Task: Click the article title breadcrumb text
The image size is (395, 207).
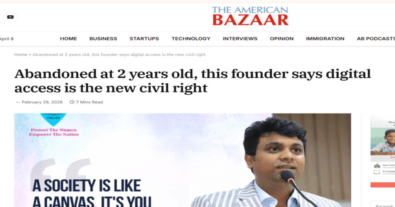Action: (x=119, y=55)
